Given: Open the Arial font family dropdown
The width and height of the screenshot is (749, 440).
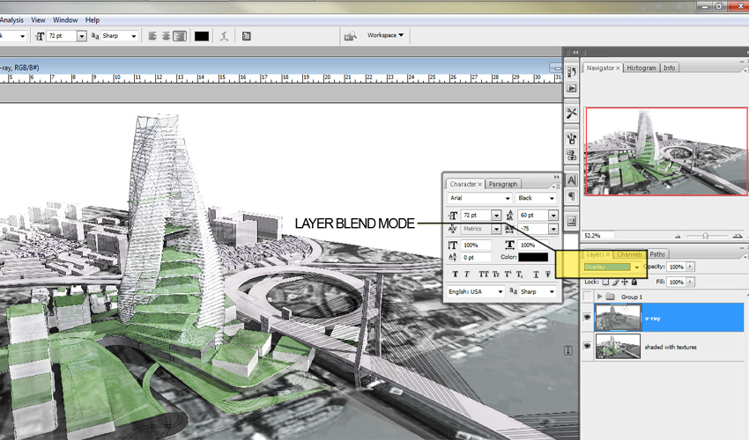Looking at the screenshot, I should click(x=479, y=198).
